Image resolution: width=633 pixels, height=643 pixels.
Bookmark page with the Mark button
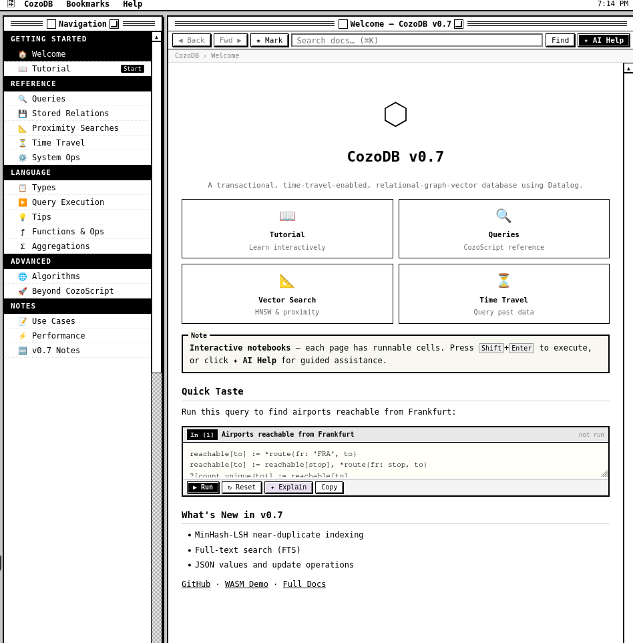click(269, 40)
